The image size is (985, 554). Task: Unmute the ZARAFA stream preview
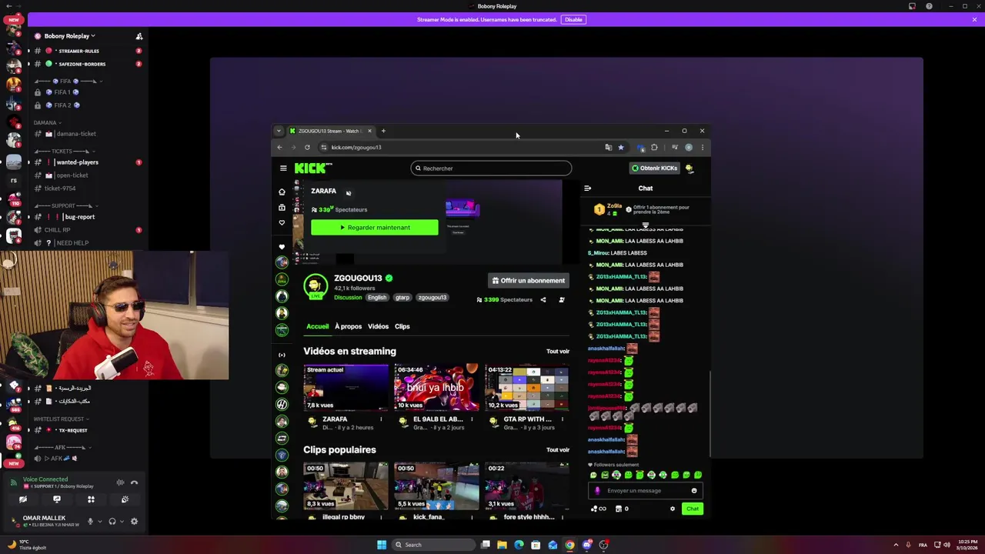[x=349, y=193]
